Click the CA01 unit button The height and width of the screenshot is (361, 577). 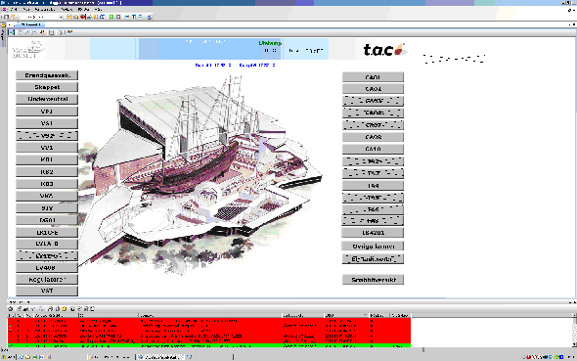(x=373, y=77)
